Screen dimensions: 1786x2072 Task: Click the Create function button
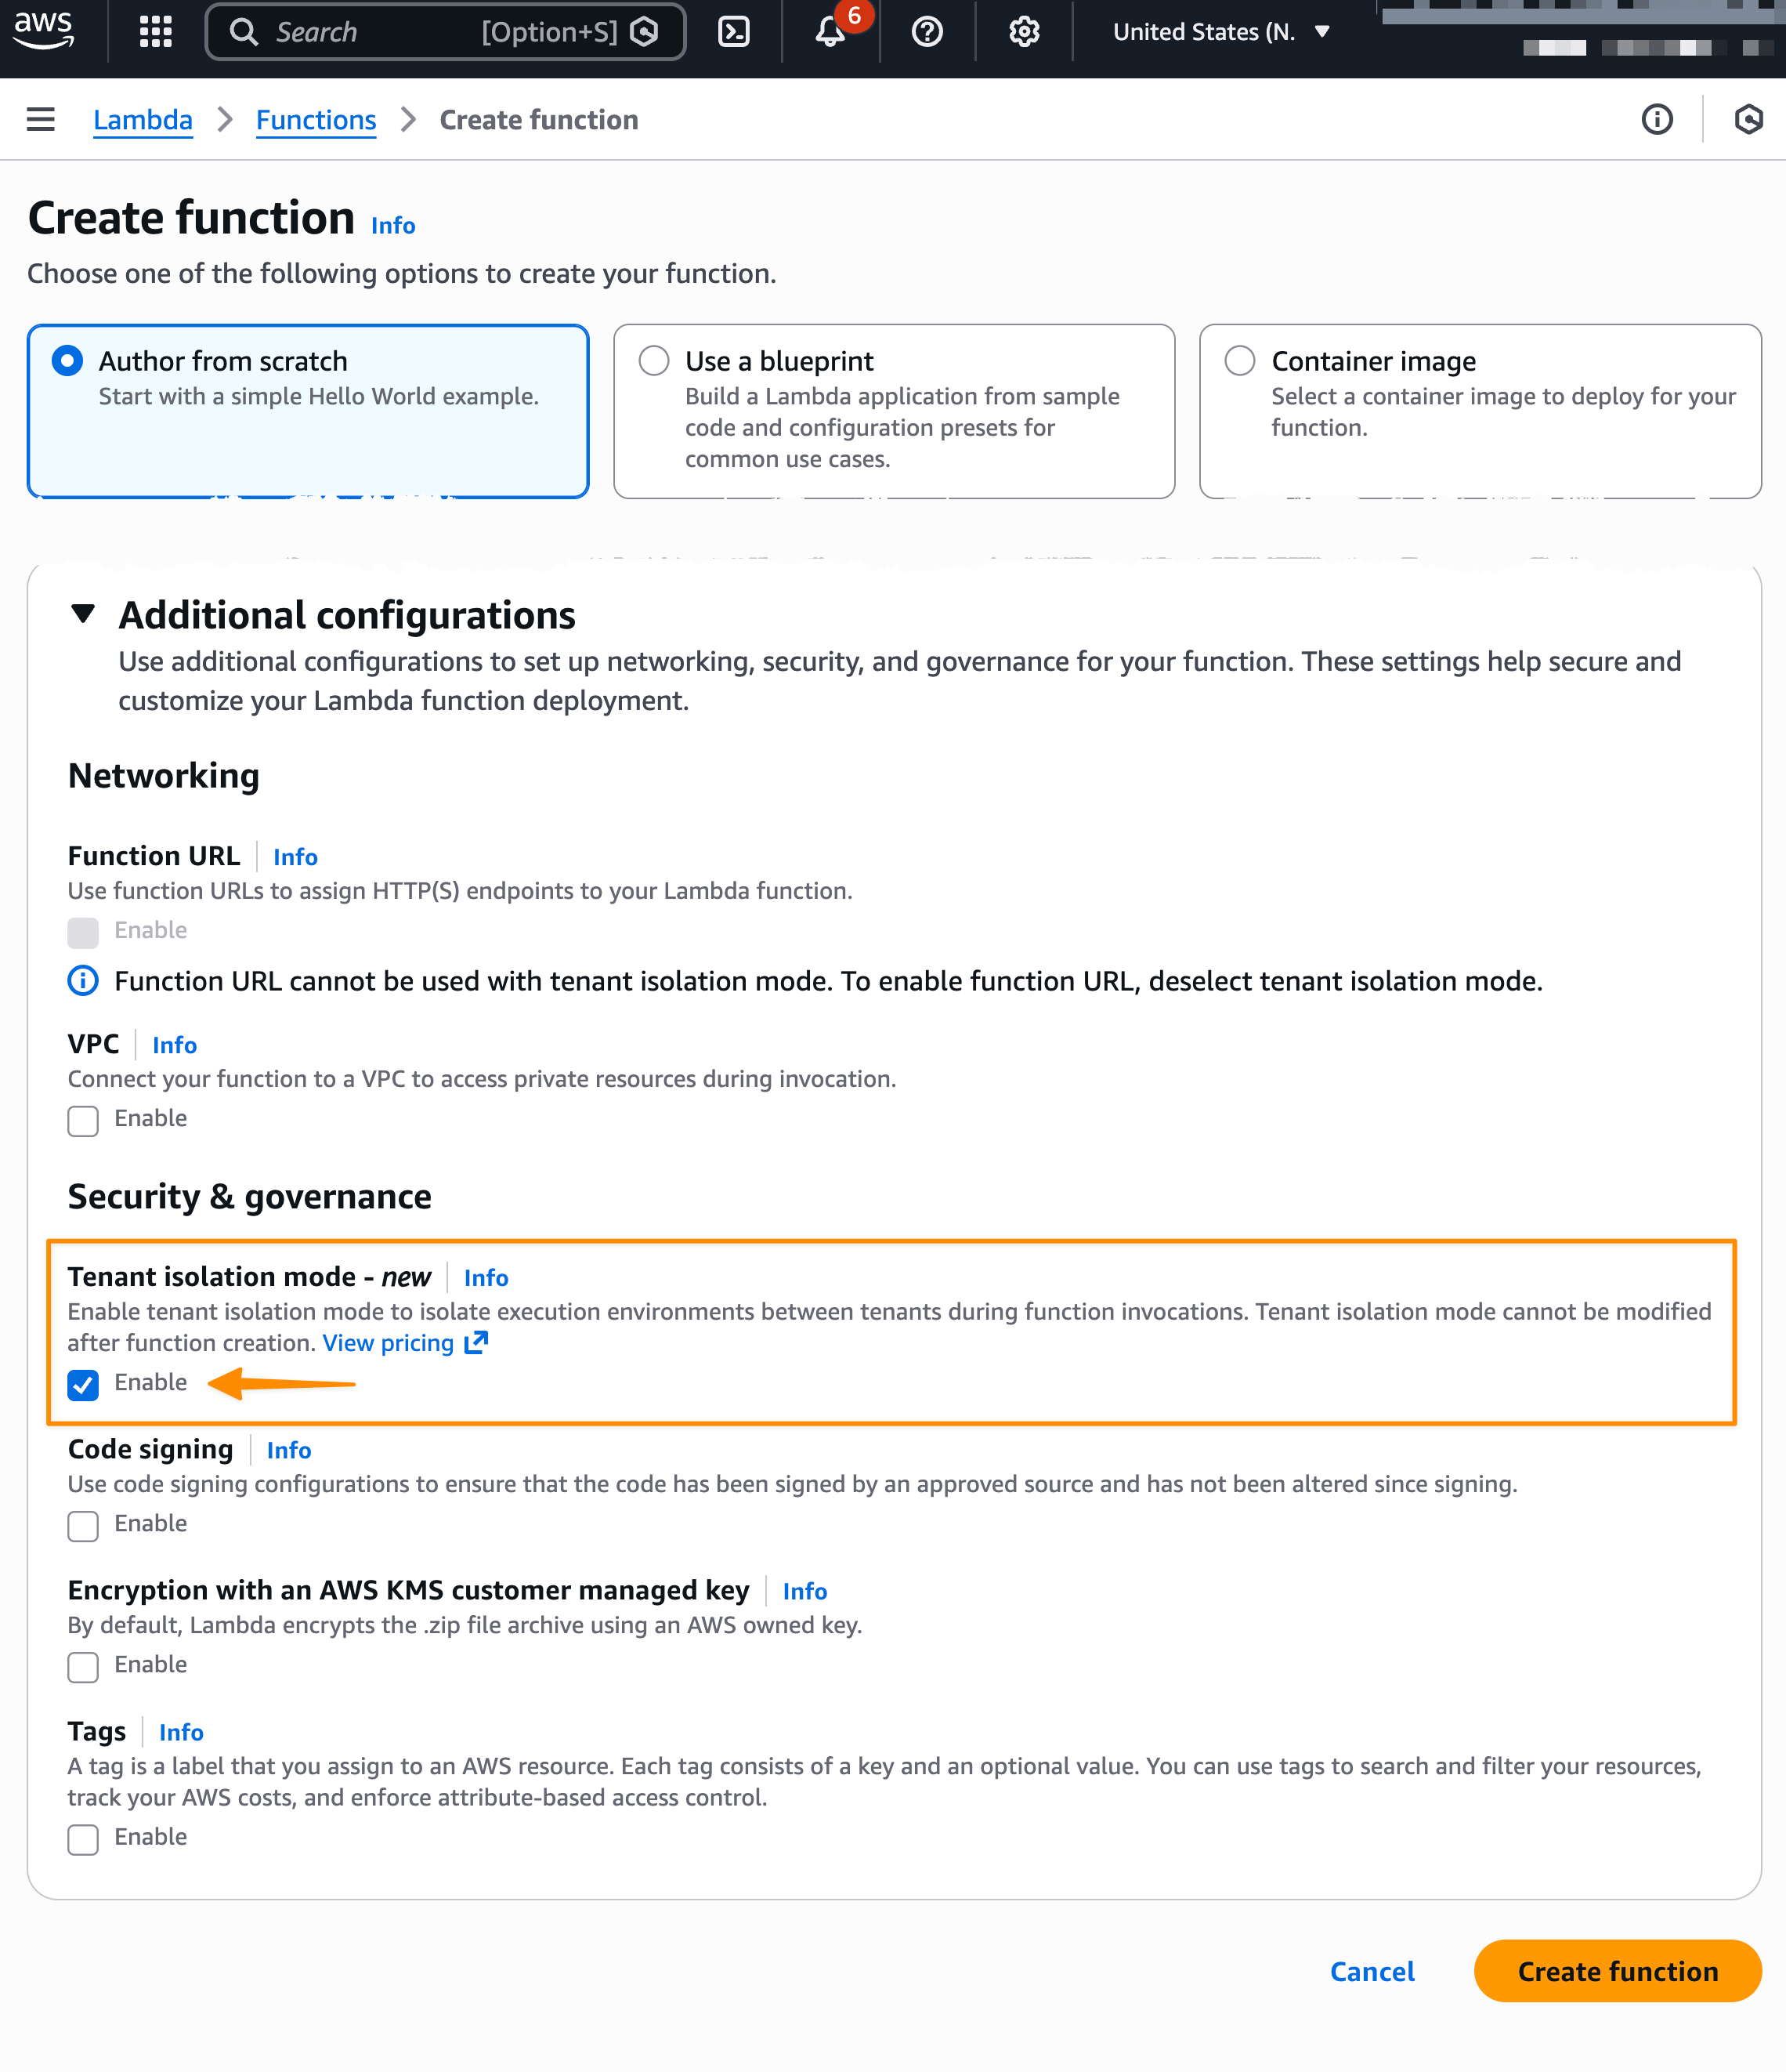[x=1616, y=1971]
